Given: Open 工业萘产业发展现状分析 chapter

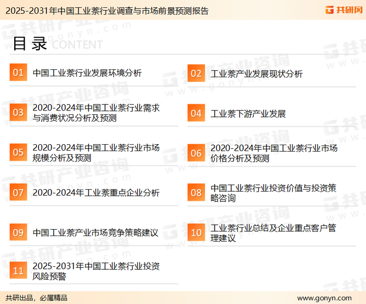Looking at the screenshot, I should click(x=256, y=74).
